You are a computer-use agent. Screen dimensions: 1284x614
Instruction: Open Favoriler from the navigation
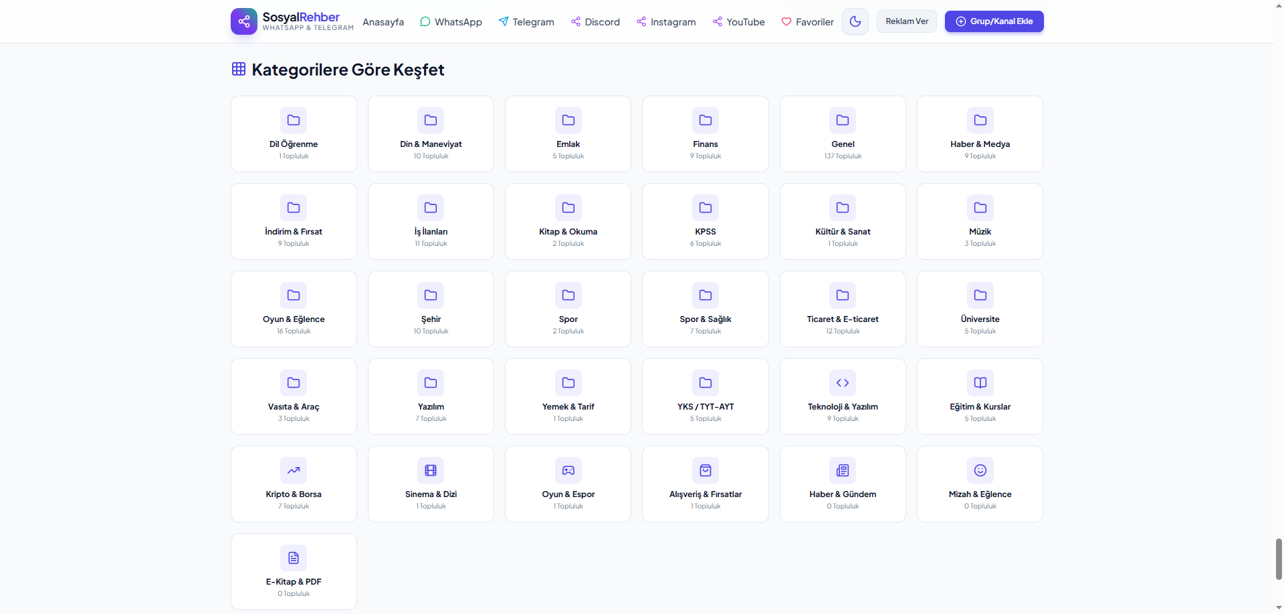807,22
